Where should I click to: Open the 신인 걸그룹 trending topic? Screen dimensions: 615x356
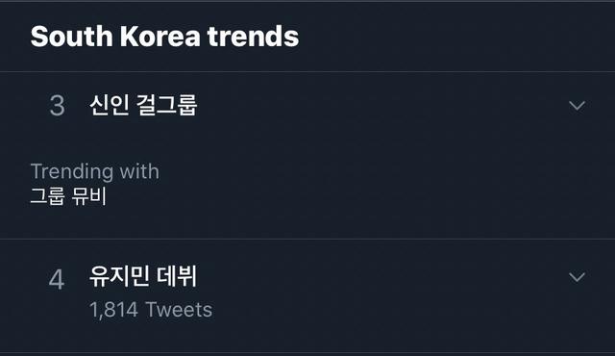(x=143, y=105)
